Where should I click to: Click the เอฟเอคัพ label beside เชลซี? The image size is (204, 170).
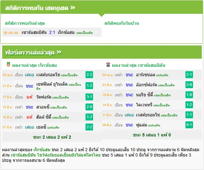coord(53,128)
